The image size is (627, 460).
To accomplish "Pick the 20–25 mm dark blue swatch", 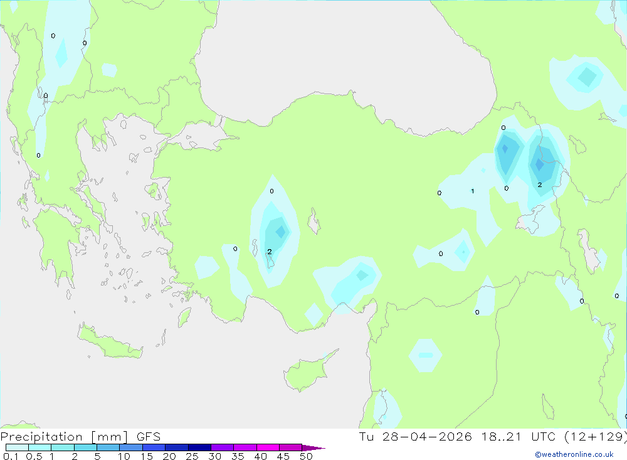I will (176, 447).
